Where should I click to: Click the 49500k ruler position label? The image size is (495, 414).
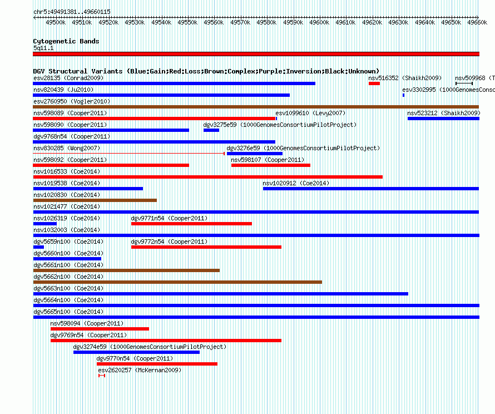click(56, 22)
